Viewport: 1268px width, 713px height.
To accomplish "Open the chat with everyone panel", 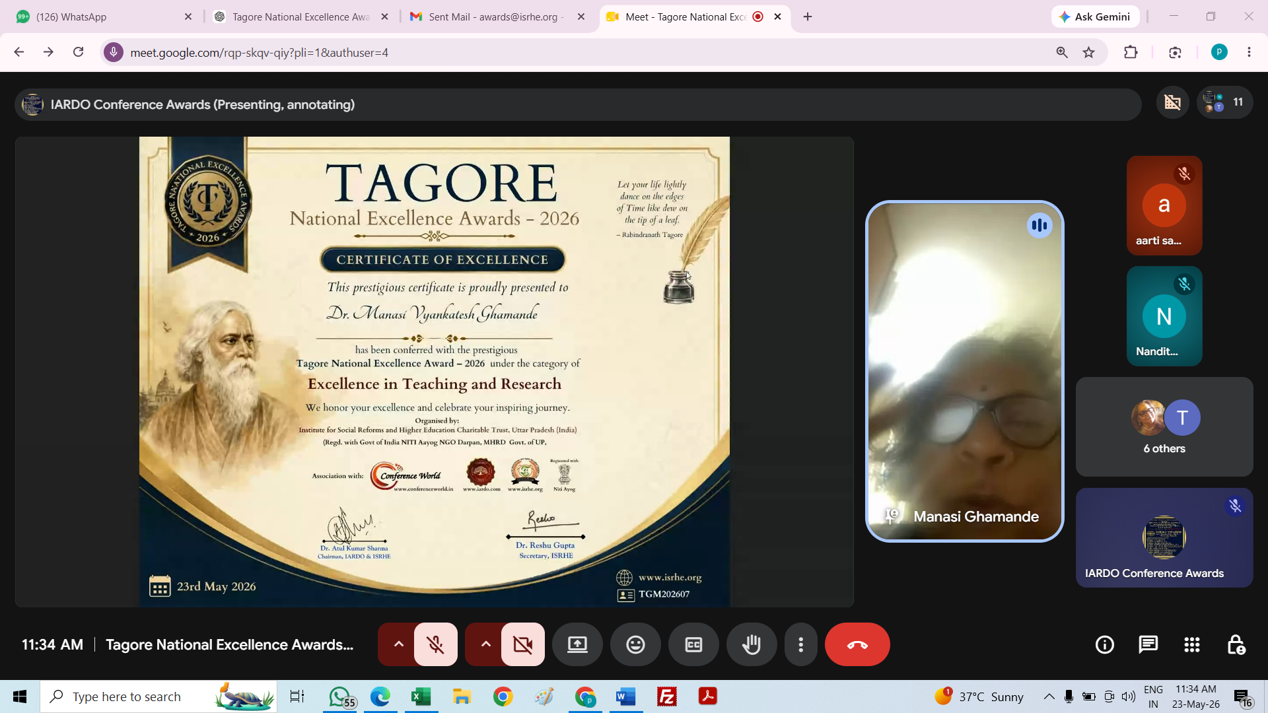I will [1148, 644].
